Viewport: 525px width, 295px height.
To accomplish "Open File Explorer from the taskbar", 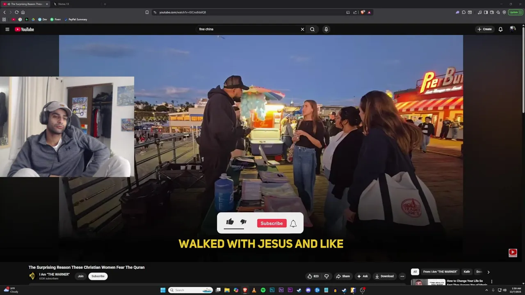I will [227, 290].
